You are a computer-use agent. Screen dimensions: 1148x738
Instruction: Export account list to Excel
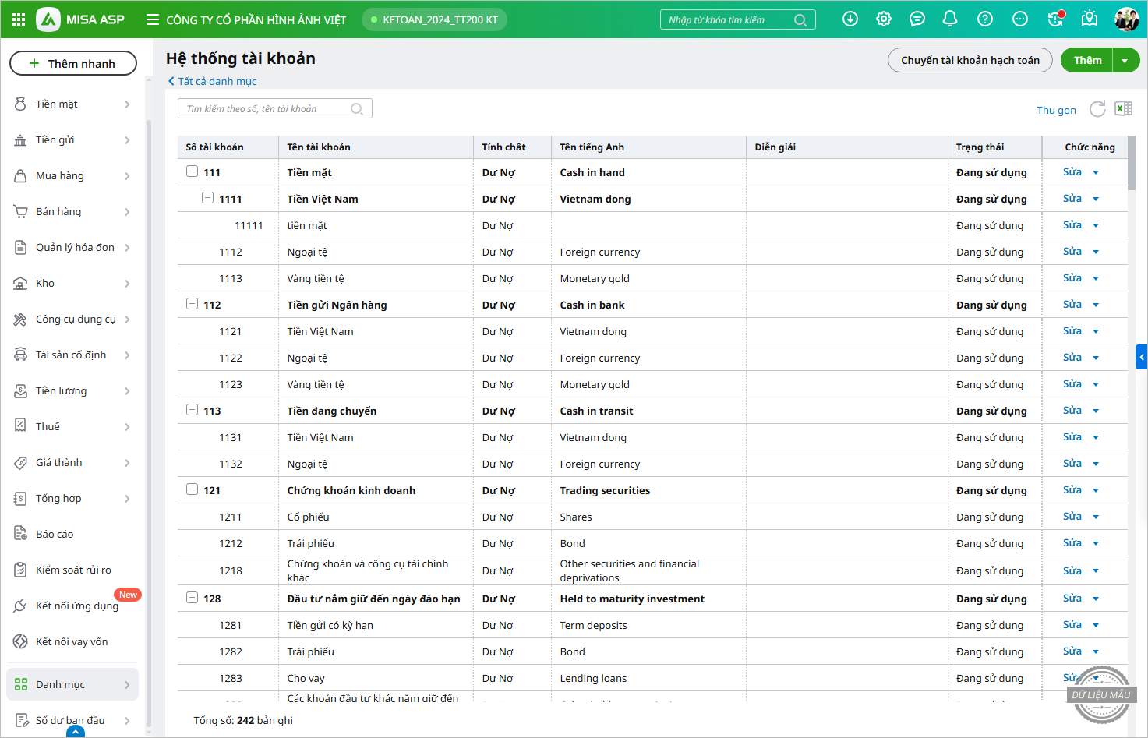point(1123,109)
